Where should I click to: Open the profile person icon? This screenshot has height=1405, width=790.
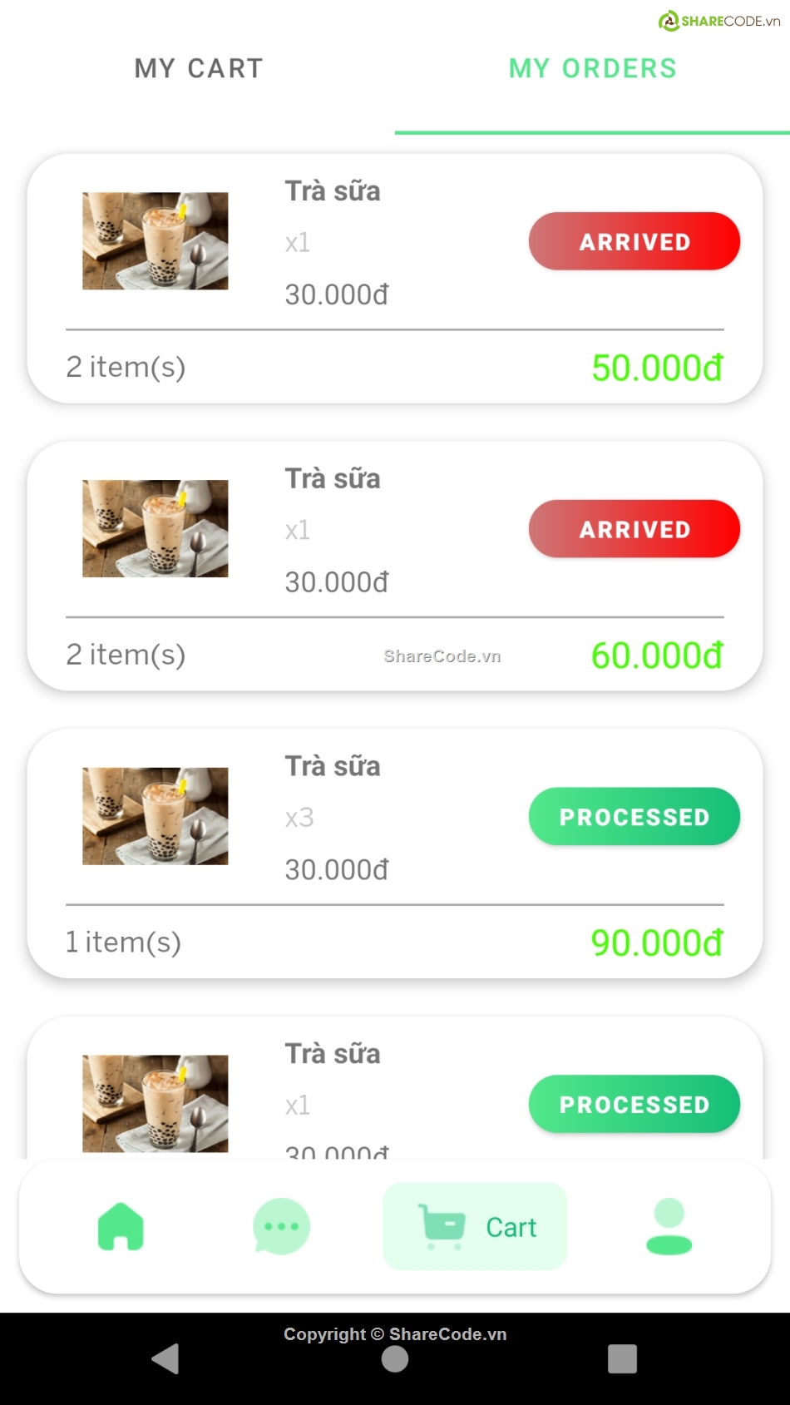pos(669,1226)
